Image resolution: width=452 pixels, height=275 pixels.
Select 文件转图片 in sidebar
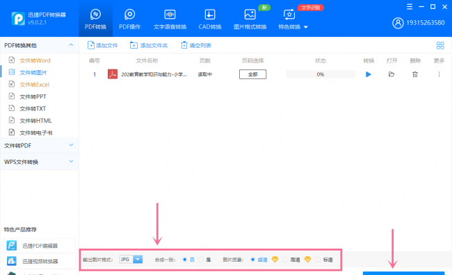coord(33,72)
